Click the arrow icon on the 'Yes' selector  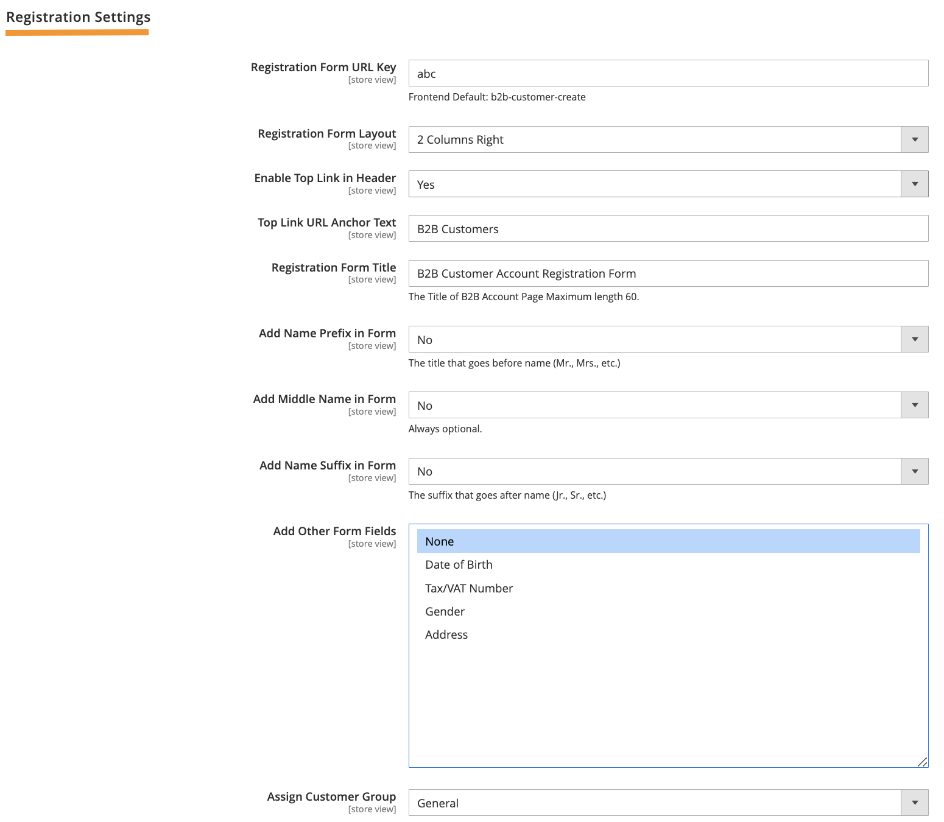(914, 183)
